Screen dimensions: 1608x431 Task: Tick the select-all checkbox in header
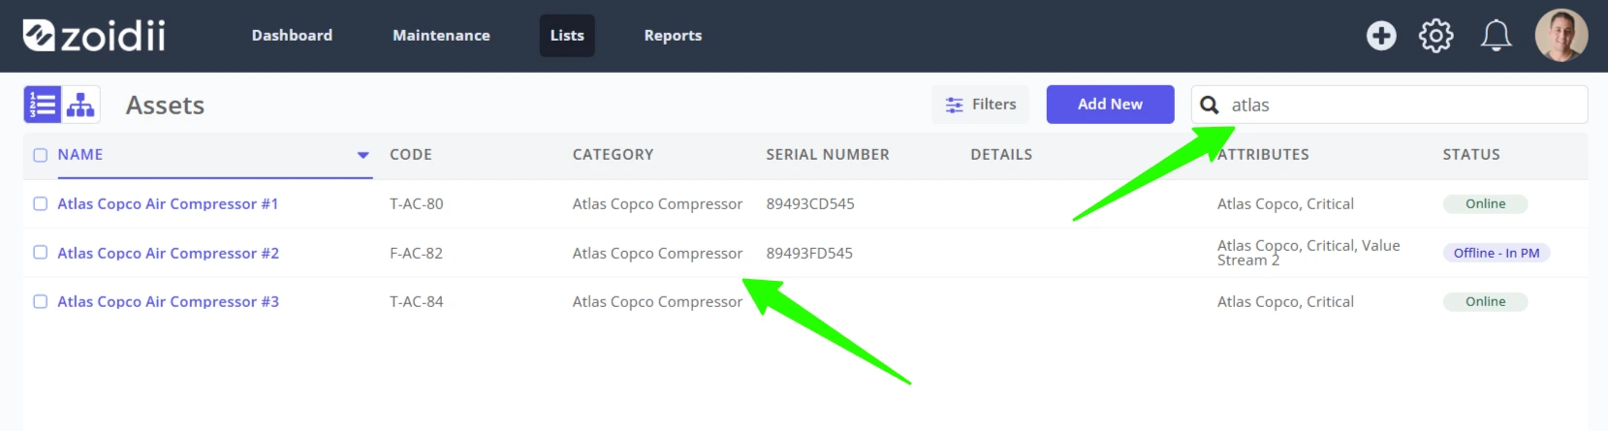pyautogui.click(x=41, y=155)
